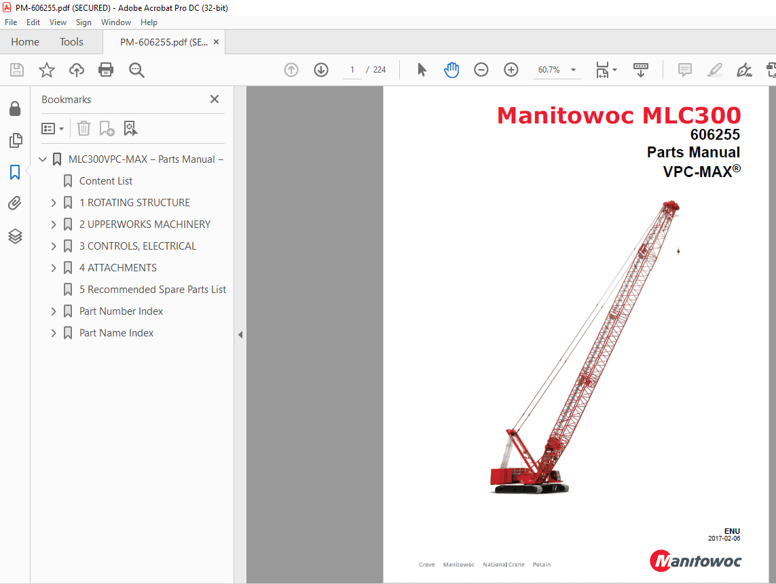This screenshot has width=776, height=584.
Task: Go to next page arrow
Action: tap(321, 70)
